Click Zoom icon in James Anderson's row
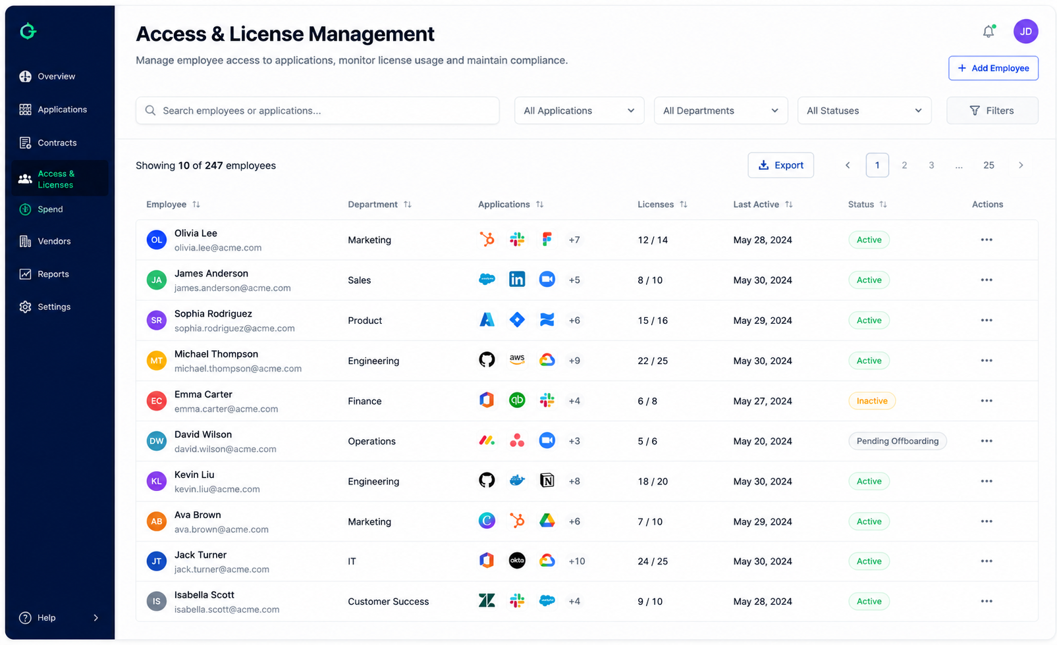The width and height of the screenshot is (1057, 645). click(x=547, y=280)
